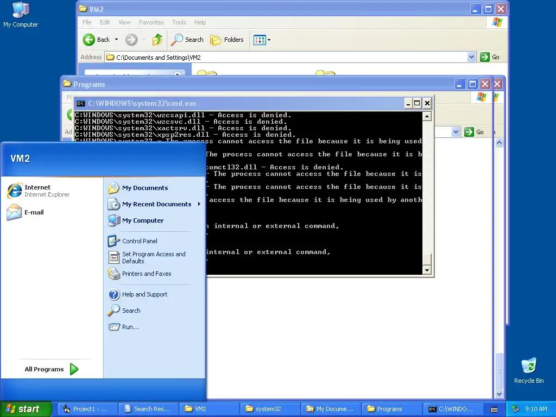Open Set Program Access and Defaults
The width and height of the screenshot is (556, 417).
tap(147, 257)
